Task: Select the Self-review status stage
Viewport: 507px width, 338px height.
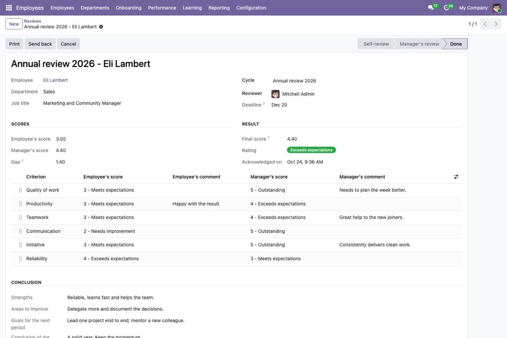Action: 376,44
